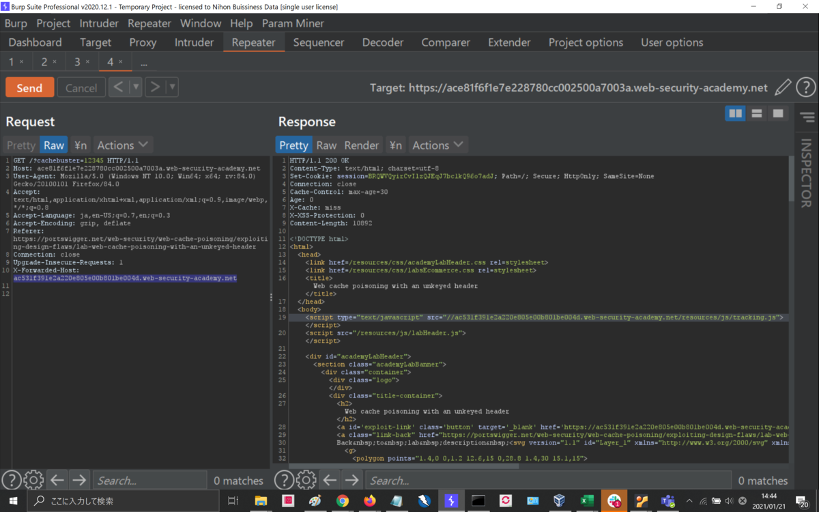Go back to previous request in history
The image size is (819, 512).
(x=118, y=87)
